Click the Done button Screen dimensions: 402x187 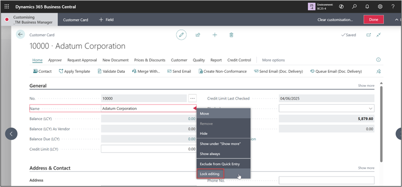pos(374,20)
